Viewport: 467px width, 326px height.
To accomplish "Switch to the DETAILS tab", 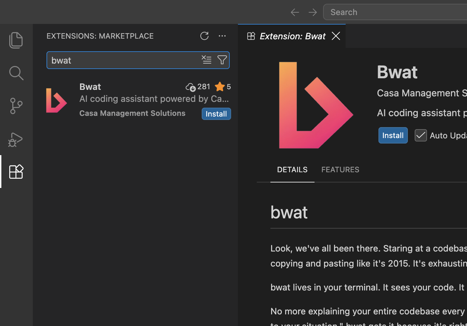I will [292, 169].
